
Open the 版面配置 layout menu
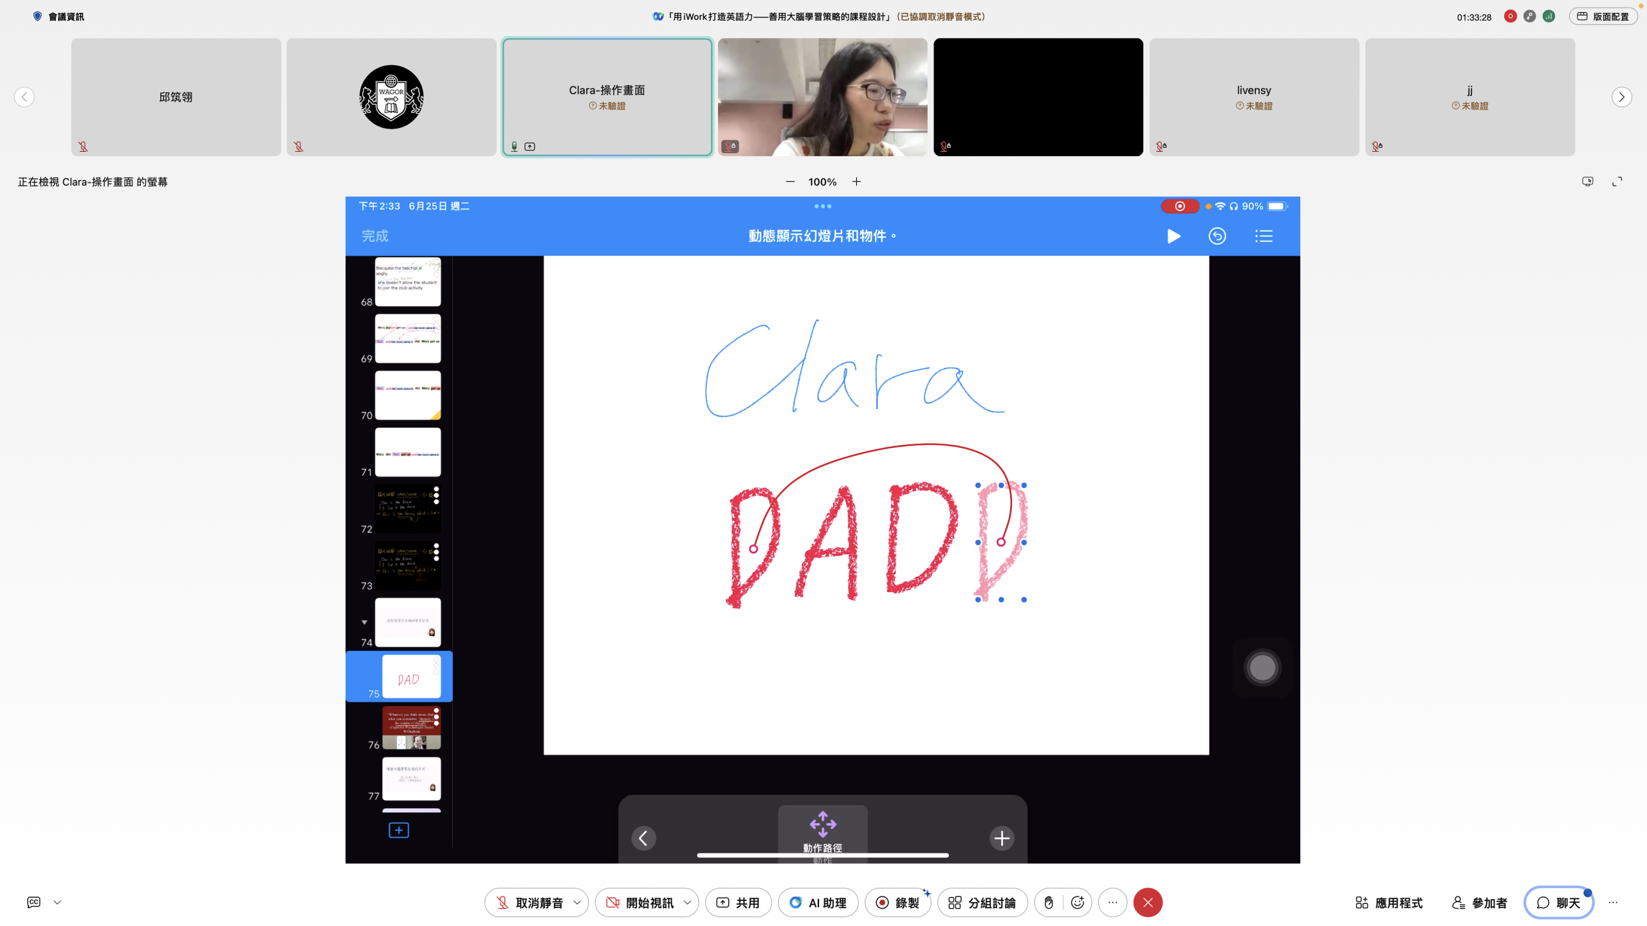tap(1603, 17)
